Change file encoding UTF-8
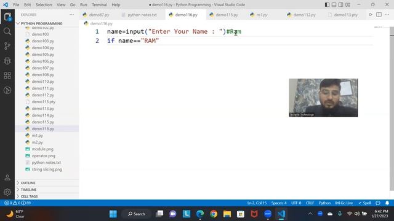Screen dimensions: 394x221 pos(296,203)
